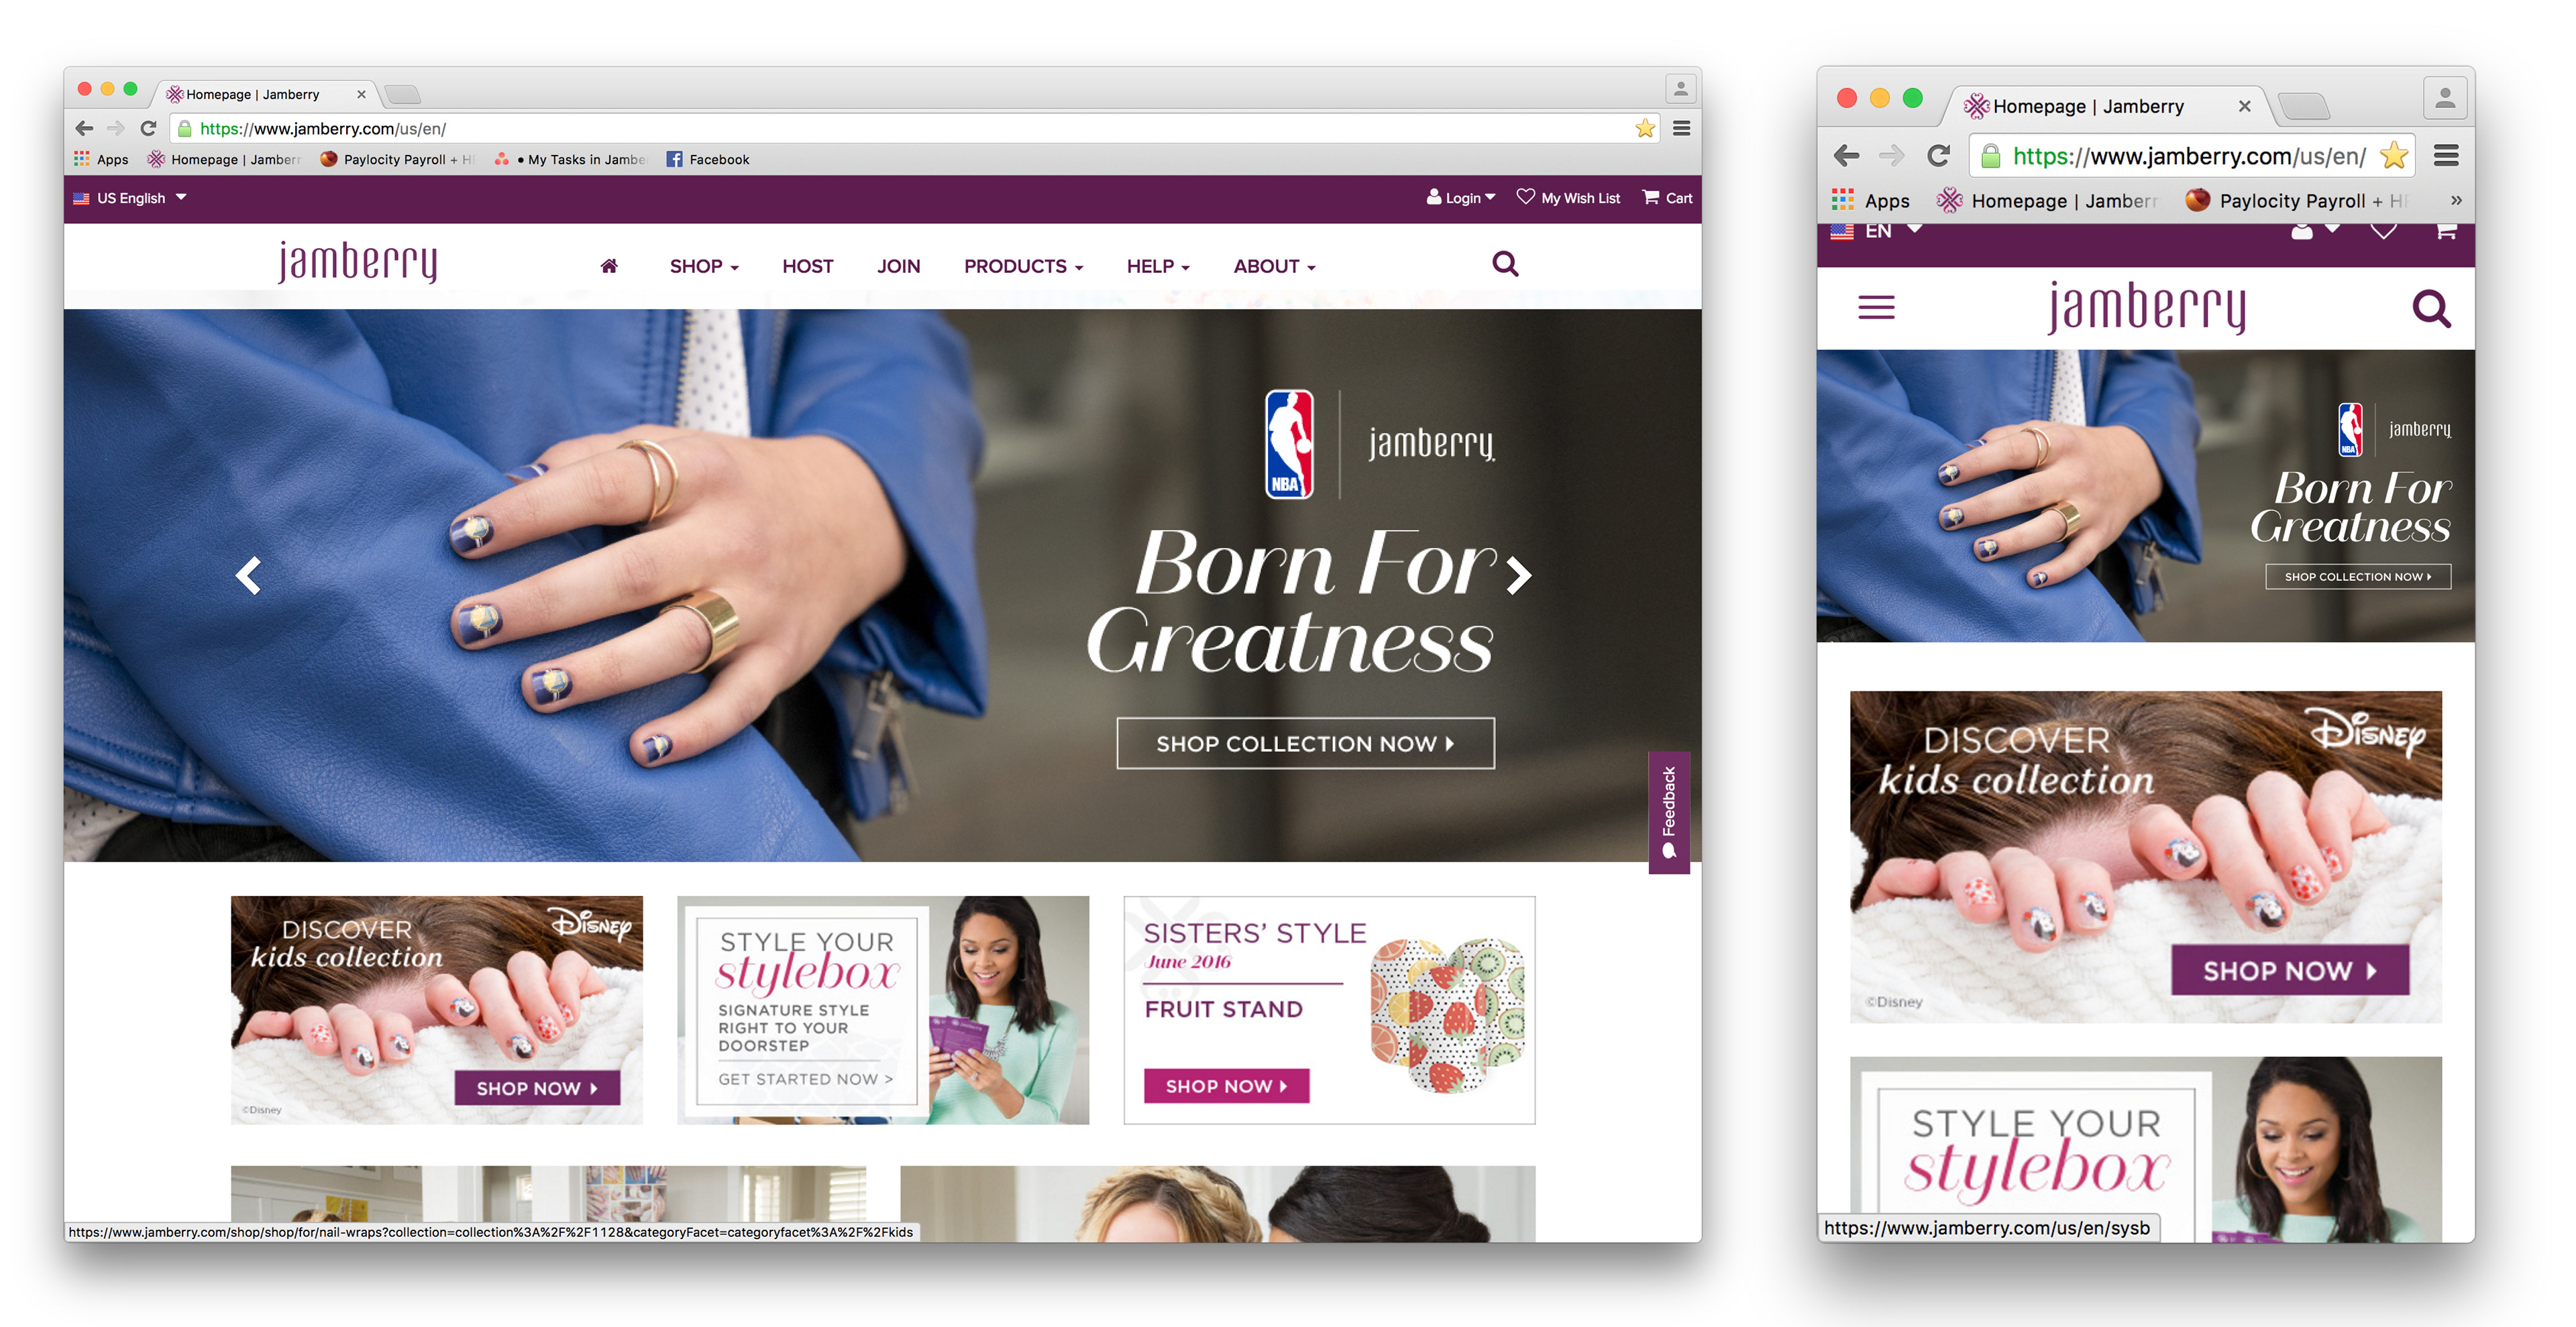Select the HOST menu item
Viewport: 2576px width, 1327px height.
[807, 267]
